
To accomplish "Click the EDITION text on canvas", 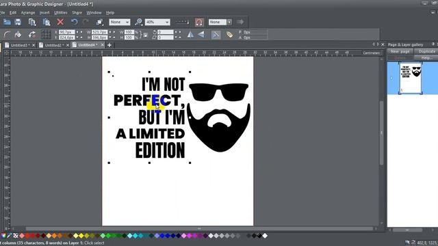I will [160, 150].
